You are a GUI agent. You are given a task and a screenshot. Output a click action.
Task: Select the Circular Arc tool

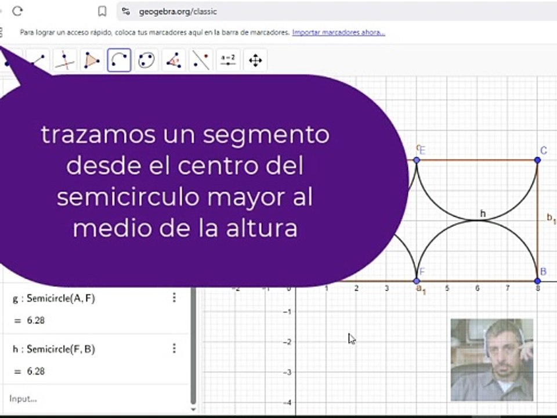tap(119, 60)
